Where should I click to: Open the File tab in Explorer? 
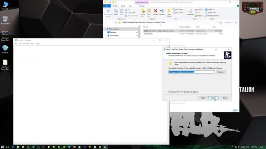[107, 6]
